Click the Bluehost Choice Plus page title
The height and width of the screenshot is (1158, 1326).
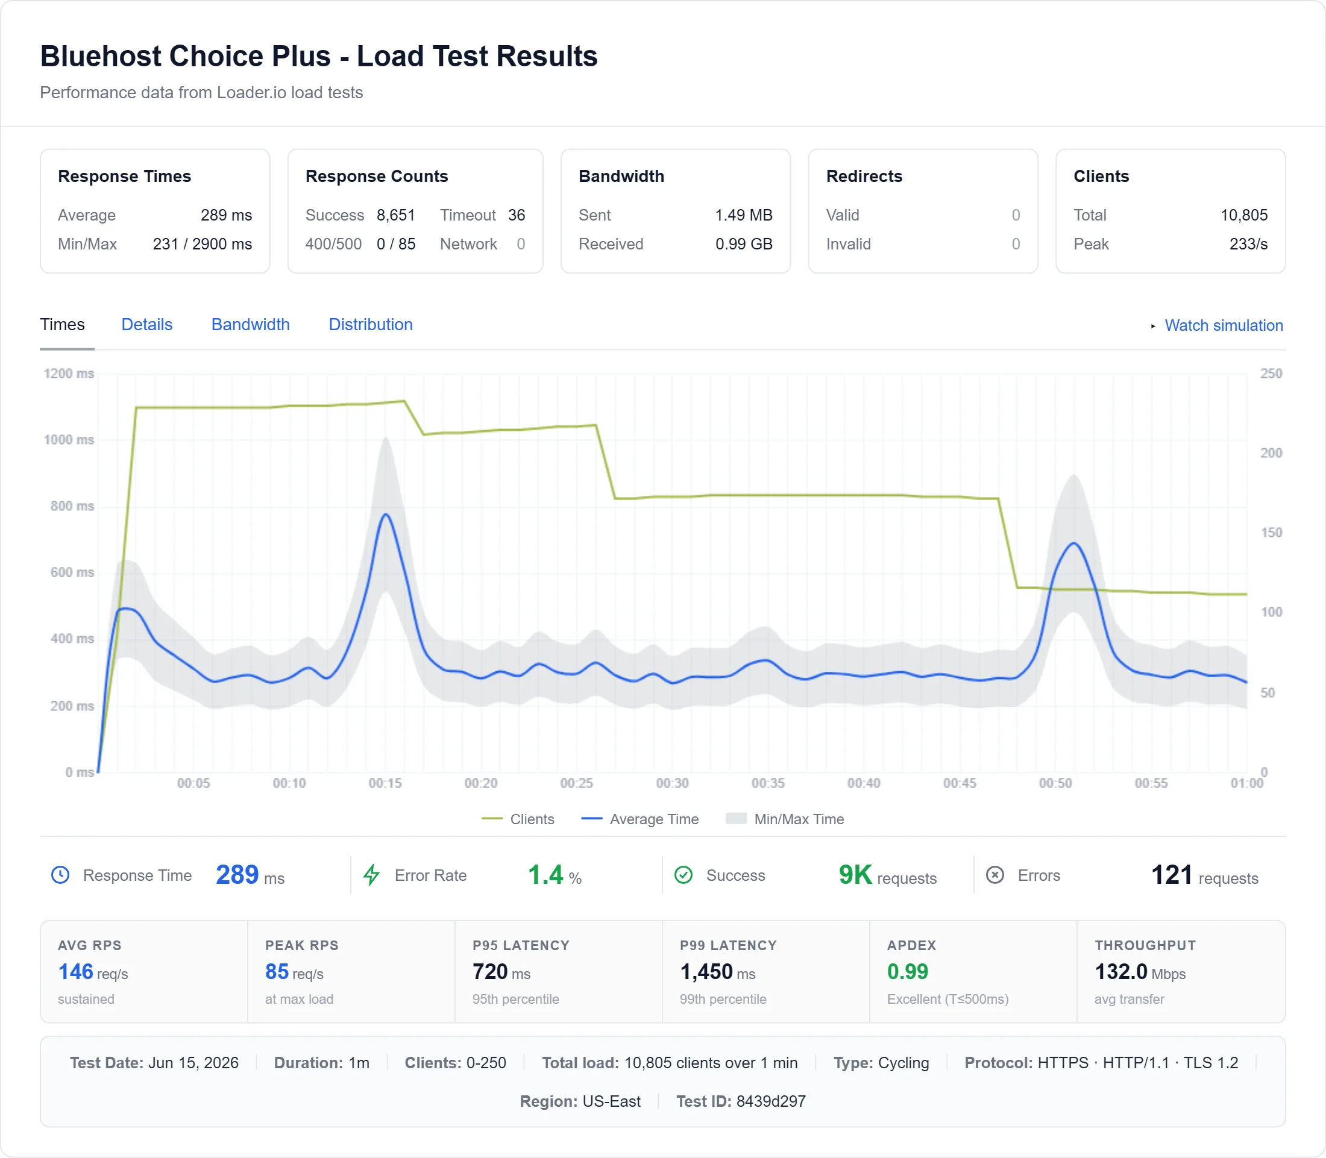319,56
